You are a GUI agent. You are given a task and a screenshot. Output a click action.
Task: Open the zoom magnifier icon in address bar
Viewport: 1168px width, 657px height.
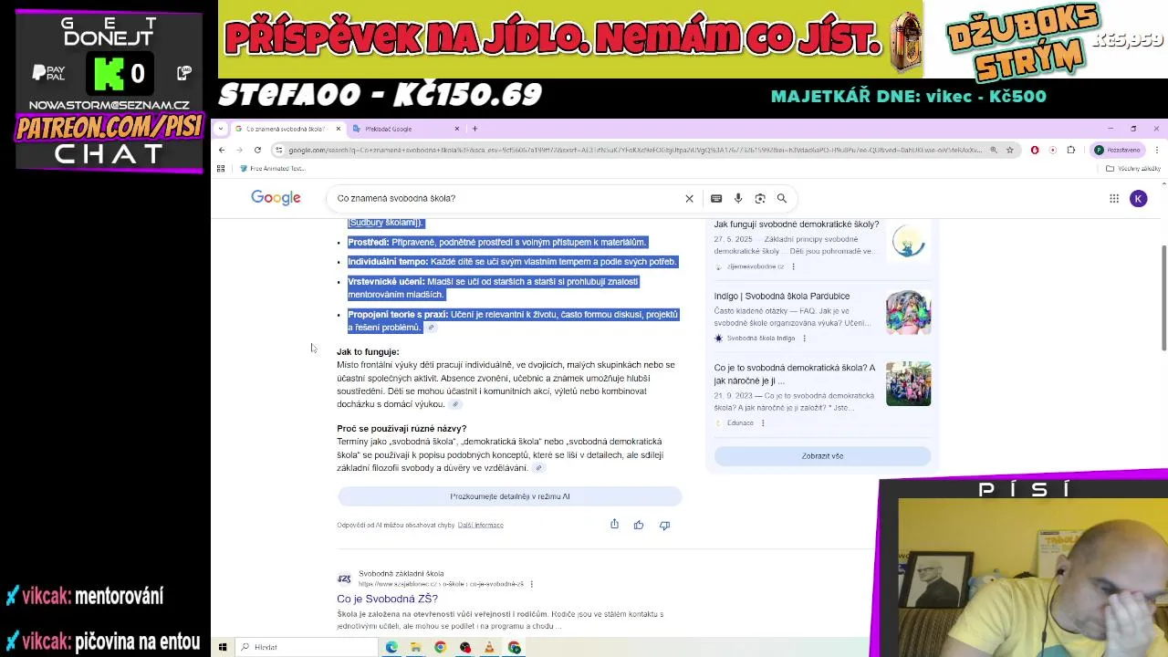(993, 150)
